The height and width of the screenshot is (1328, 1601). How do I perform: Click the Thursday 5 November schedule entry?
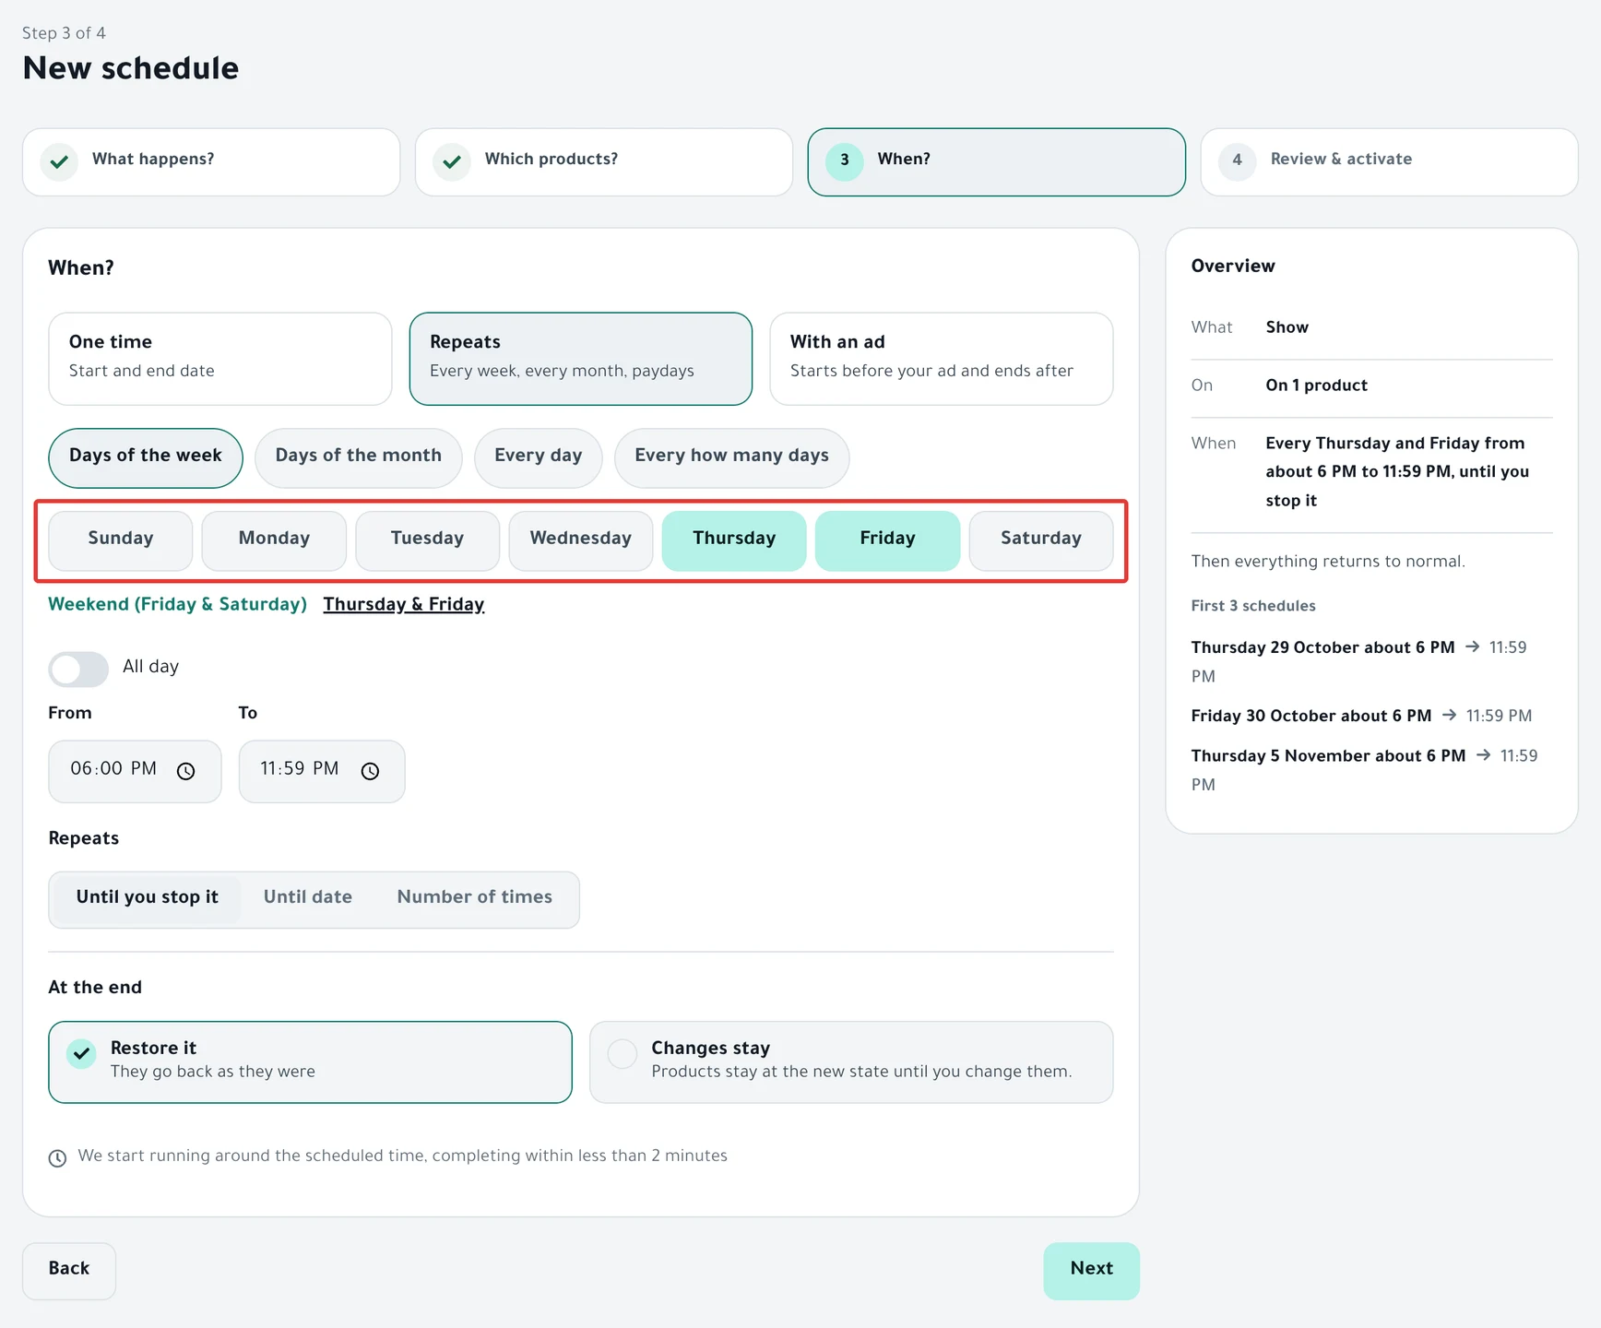point(1365,771)
